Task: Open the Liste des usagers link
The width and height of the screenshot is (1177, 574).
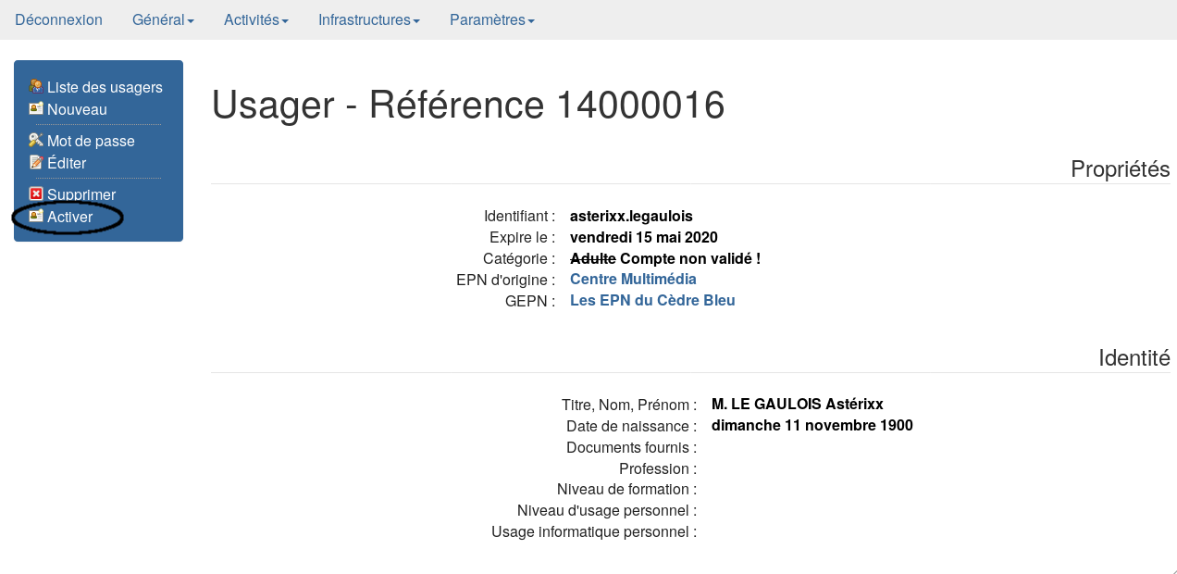Action: [x=105, y=87]
